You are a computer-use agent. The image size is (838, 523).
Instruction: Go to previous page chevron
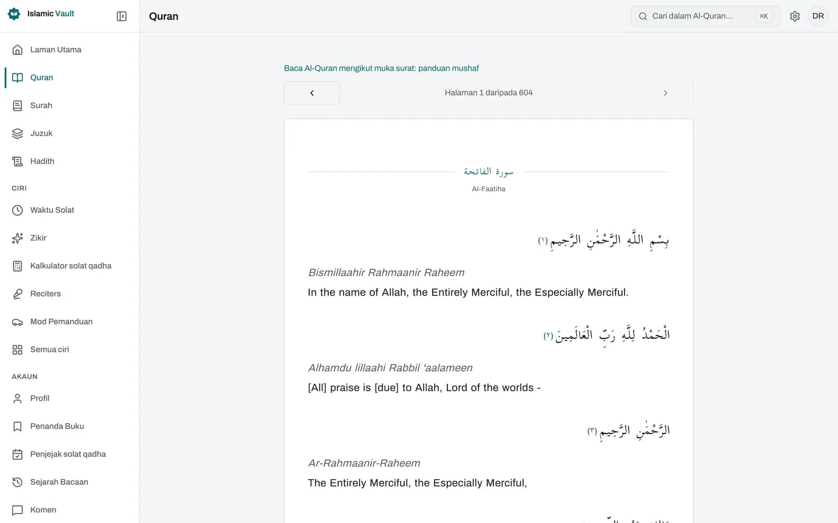(x=312, y=93)
